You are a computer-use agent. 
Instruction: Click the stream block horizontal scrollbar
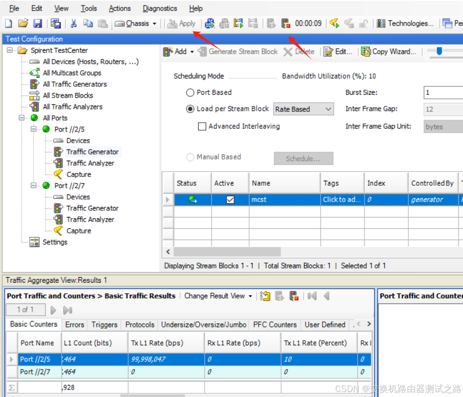point(227,252)
